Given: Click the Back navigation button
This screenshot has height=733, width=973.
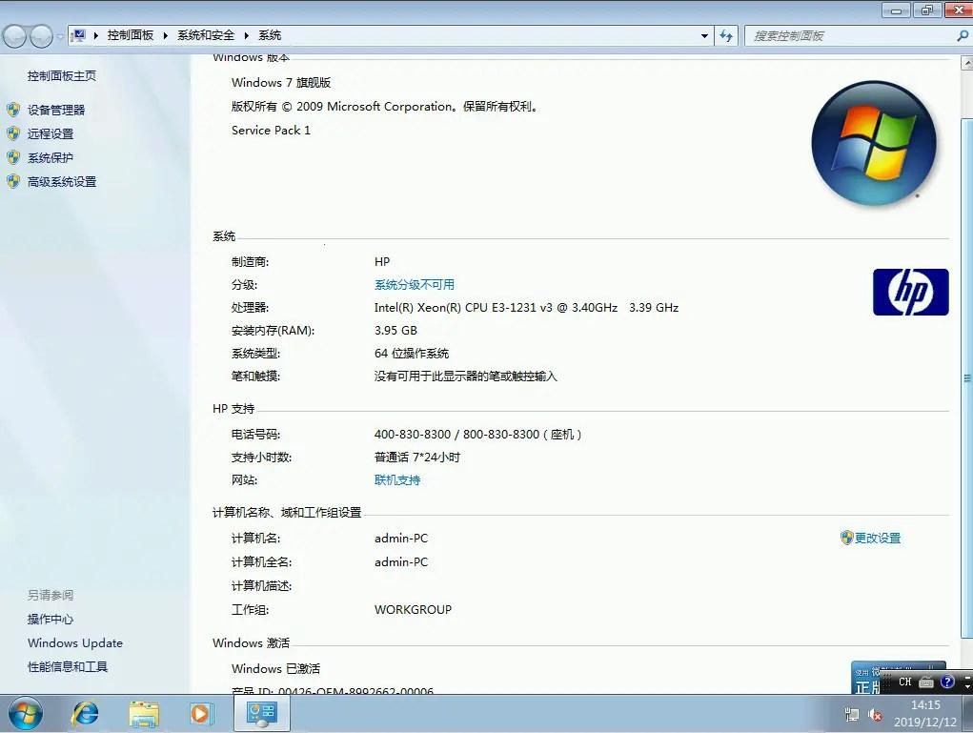Looking at the screenshot, I should (14, 36).
